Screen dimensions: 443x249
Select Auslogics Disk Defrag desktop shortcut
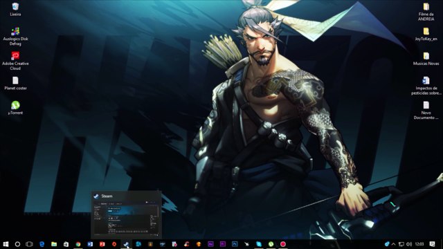pos(15,37)
